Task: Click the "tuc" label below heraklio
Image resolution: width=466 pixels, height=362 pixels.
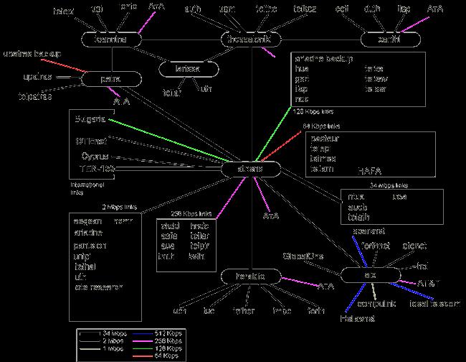Action: 209,311
